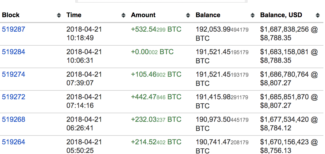Click the sort arrows beside Amount header

coord(188,15)
